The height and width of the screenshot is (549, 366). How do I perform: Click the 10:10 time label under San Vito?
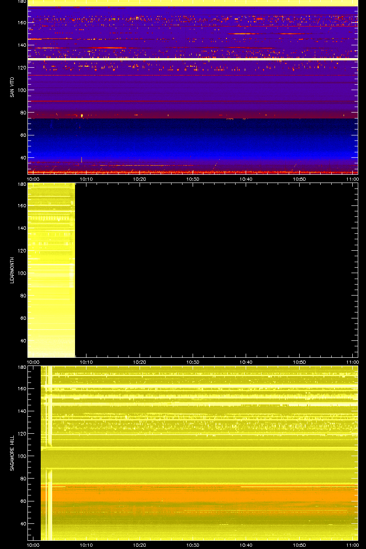pyautogui.click(x=86, y=179)
